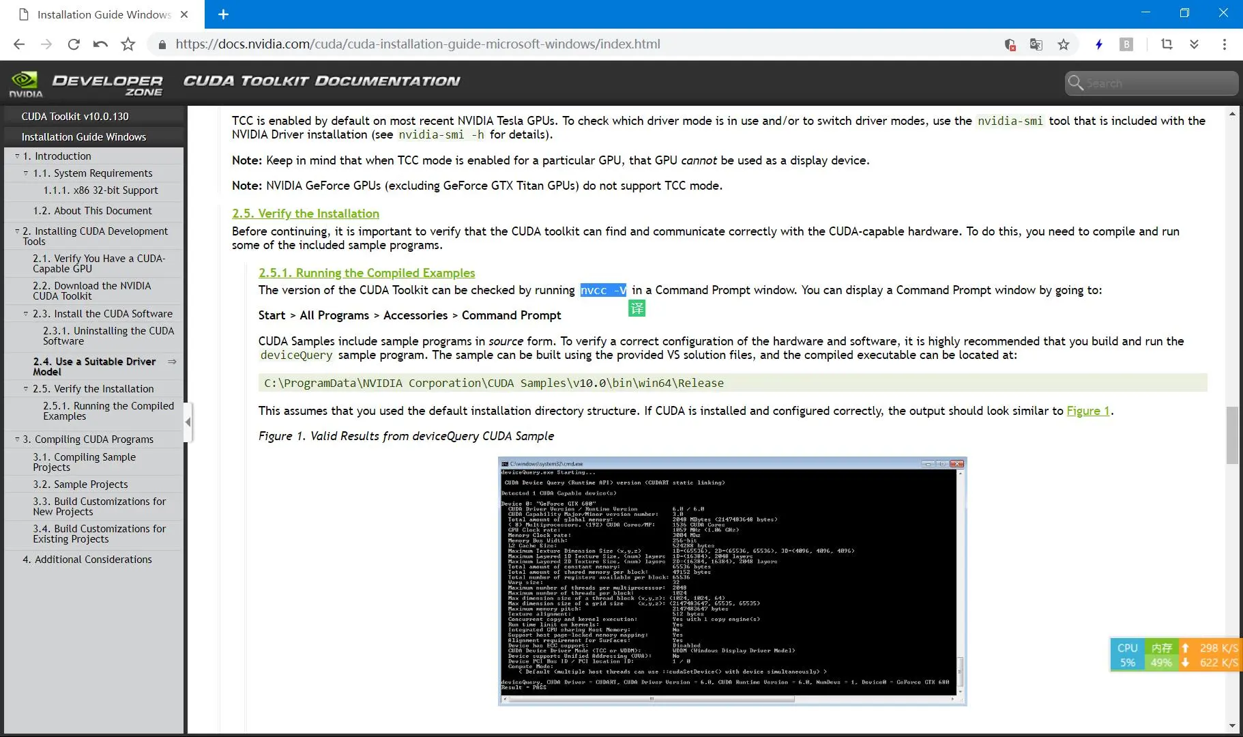Viewport: 1243px width, 737px height.
Task: Click the CPU usage monitor widget
Action: click(x=1128, y=655)
